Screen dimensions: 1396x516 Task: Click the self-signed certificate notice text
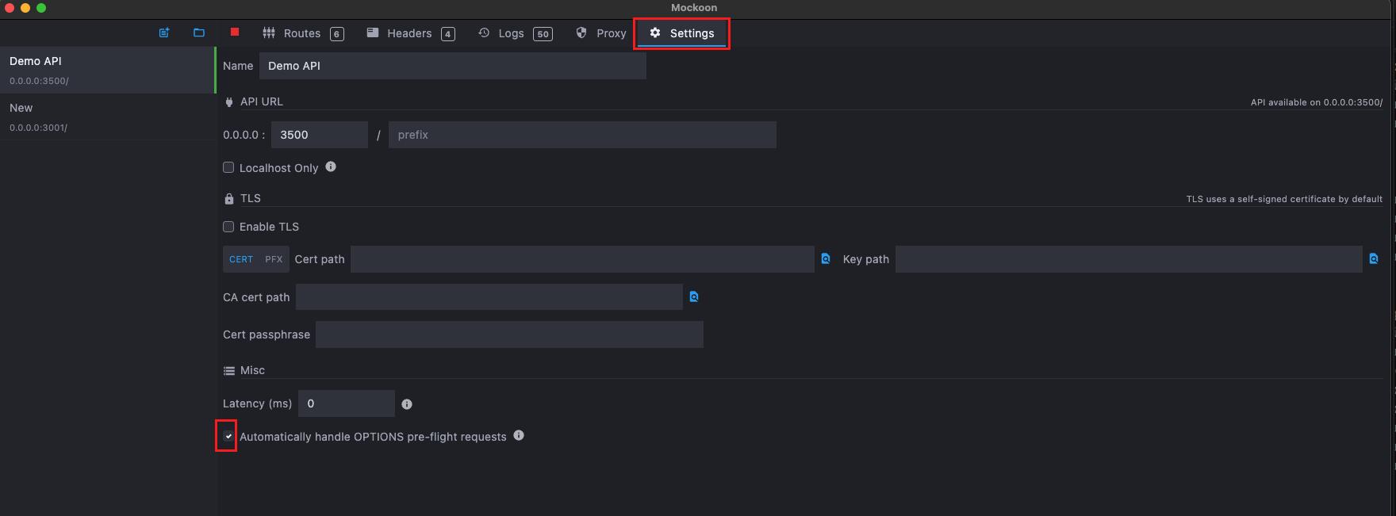point(1284,199)
